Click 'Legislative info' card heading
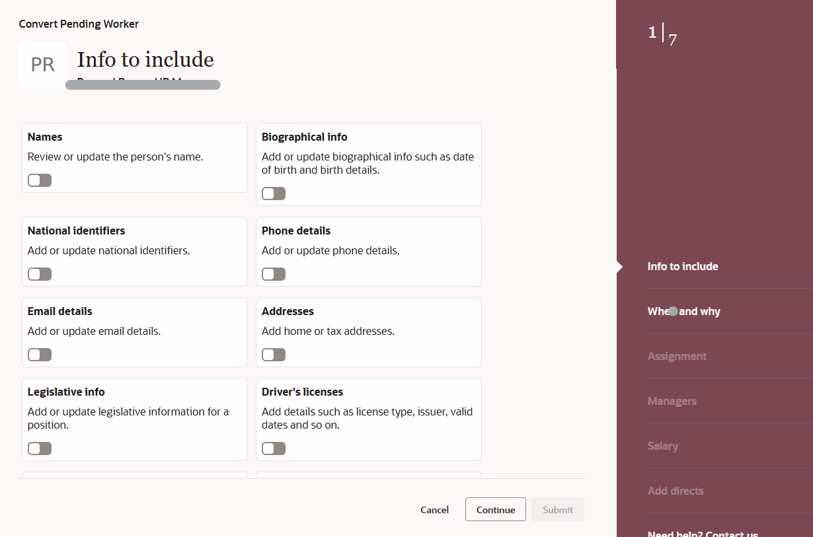Image resolution: width=813 pixels, height=537 pixels. tap(66, 392)
